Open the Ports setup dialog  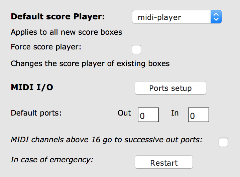pos(170,88)
